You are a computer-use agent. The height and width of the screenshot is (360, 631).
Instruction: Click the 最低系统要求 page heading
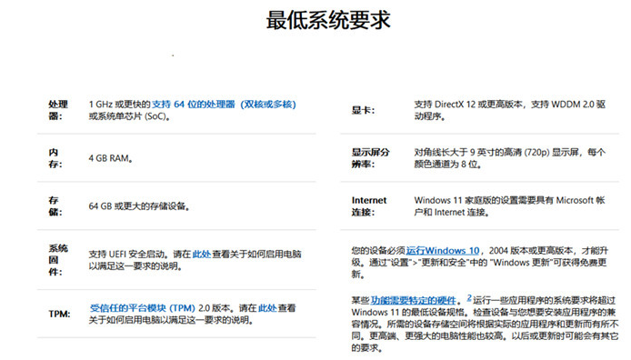pyautogui.click(x=328, y=20)
